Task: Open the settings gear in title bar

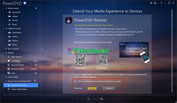Action: coord(151,3)
